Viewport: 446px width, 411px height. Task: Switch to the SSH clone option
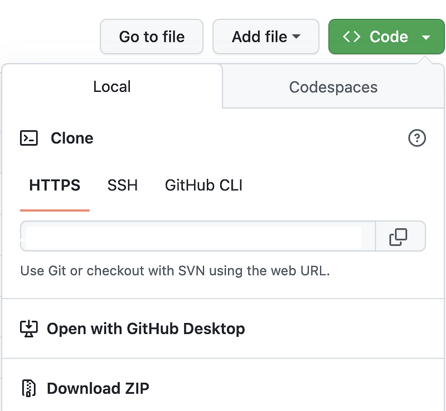tap(123, 185)
